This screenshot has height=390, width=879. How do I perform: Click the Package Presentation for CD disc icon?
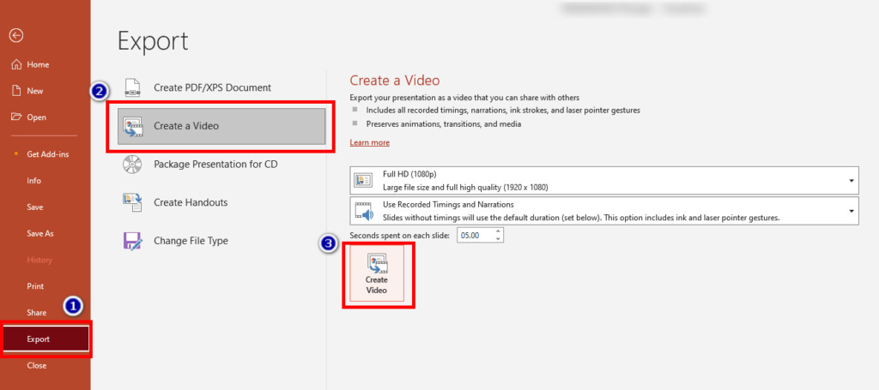132,164
